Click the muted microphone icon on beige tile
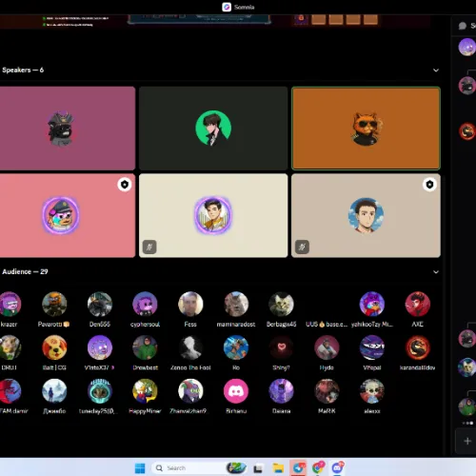 [149, 247]
